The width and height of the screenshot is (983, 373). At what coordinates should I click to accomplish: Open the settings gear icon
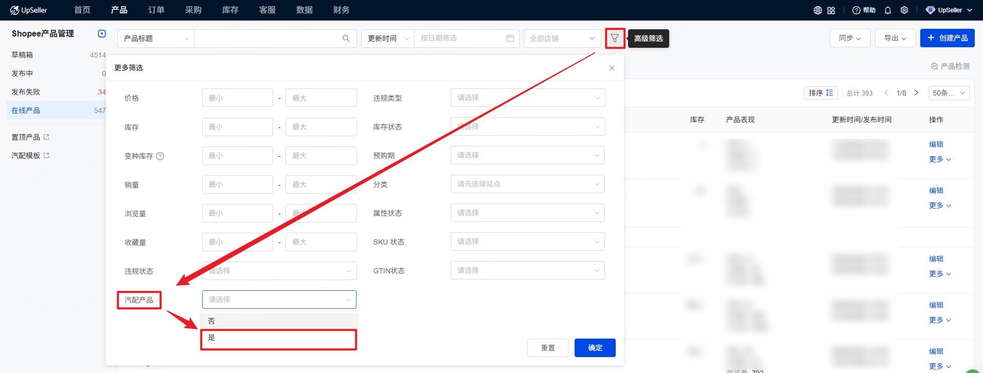click(x=904, y=10)
